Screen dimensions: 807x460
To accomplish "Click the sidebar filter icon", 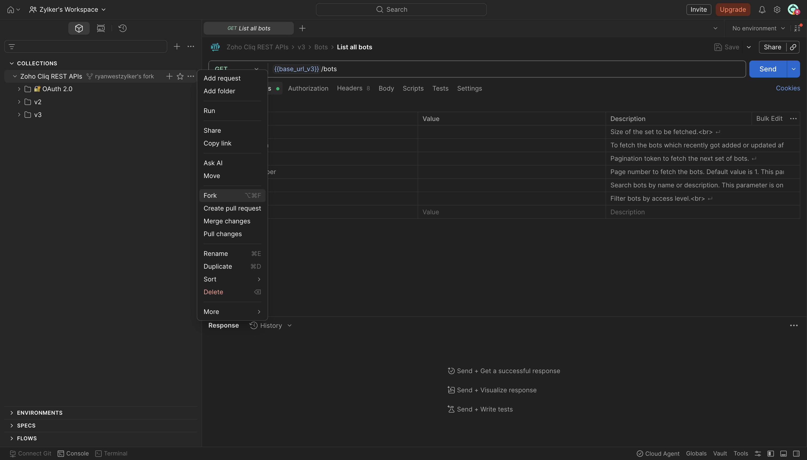I will [12, 47].
